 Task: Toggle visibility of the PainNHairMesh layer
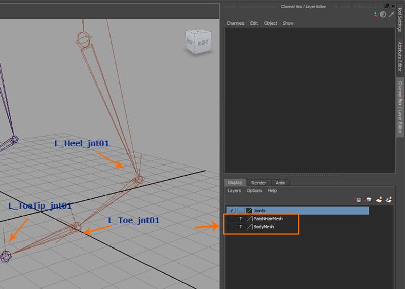pyautogui.click(x=231, y=219)
